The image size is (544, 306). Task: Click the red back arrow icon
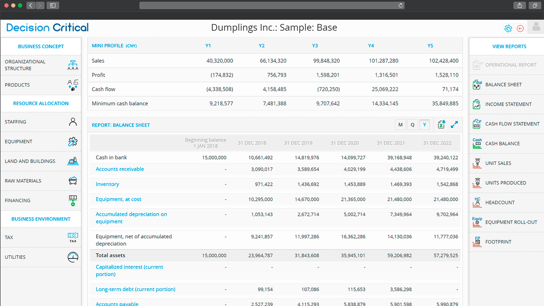coord(520,29)
